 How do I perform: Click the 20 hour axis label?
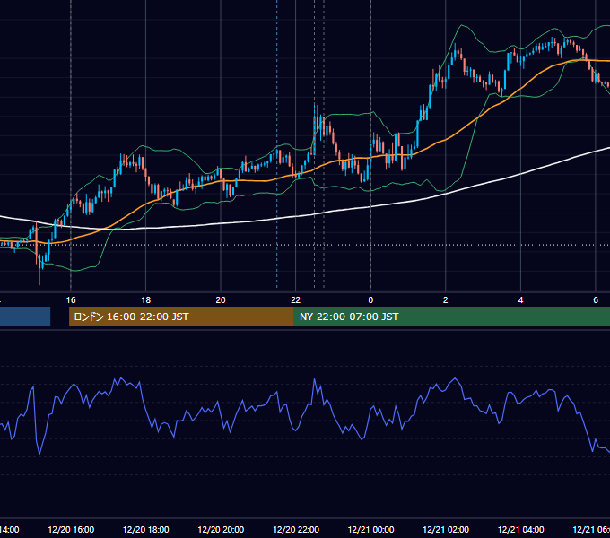221,300
